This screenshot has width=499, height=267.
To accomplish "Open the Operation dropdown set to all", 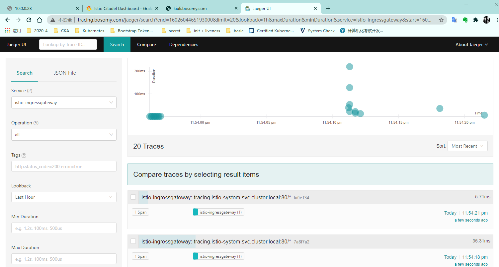I will tap(64, 135).
